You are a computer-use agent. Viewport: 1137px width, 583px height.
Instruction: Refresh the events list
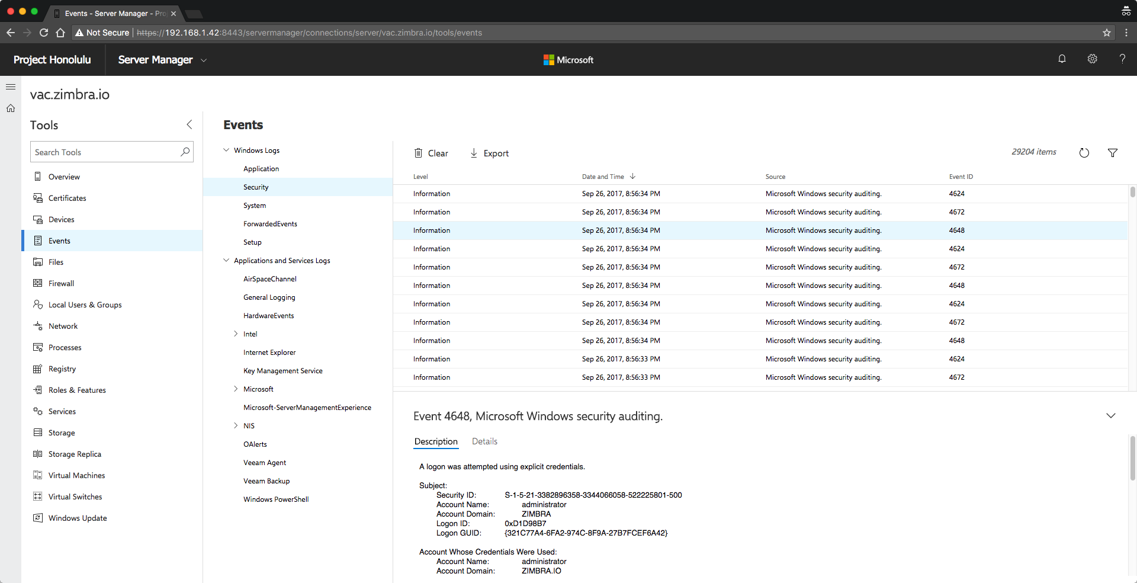point(1084,153)
